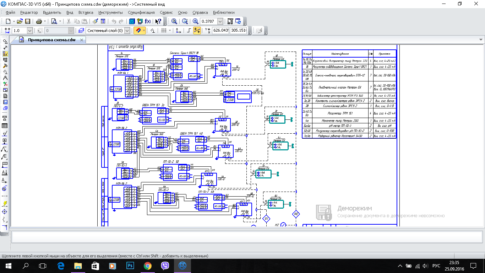Select the crosshair target tool in sidebar
The image size is (485, 273).
coord(5,212)
